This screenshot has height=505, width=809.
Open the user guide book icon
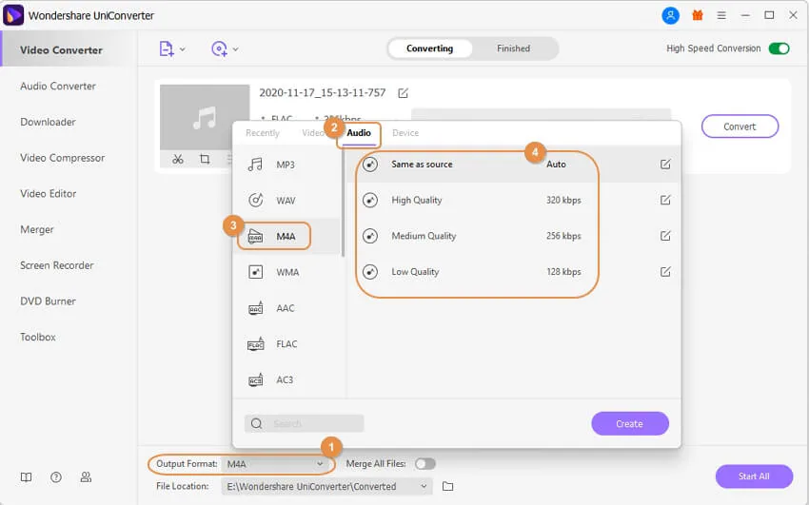click(x=26, y=477)
